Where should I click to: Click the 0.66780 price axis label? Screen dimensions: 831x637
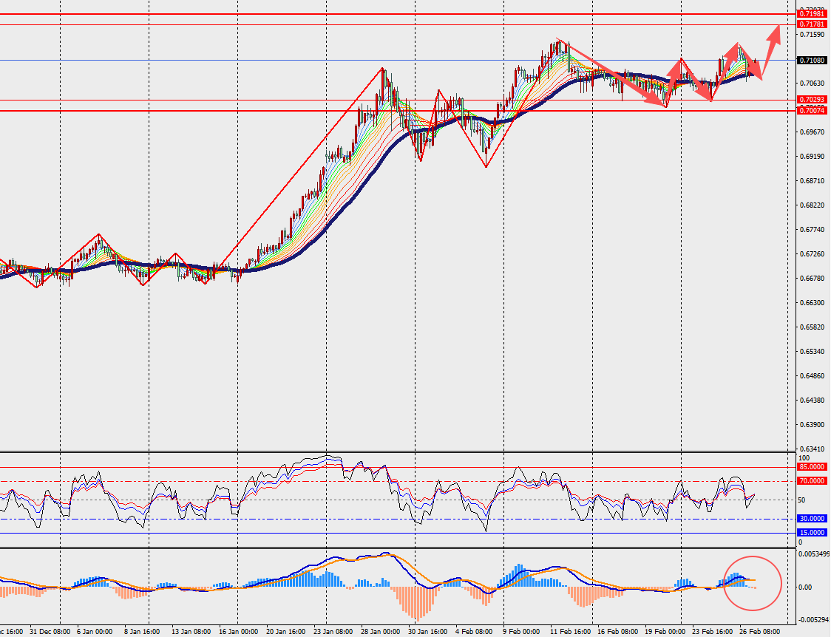pos(812,279)
